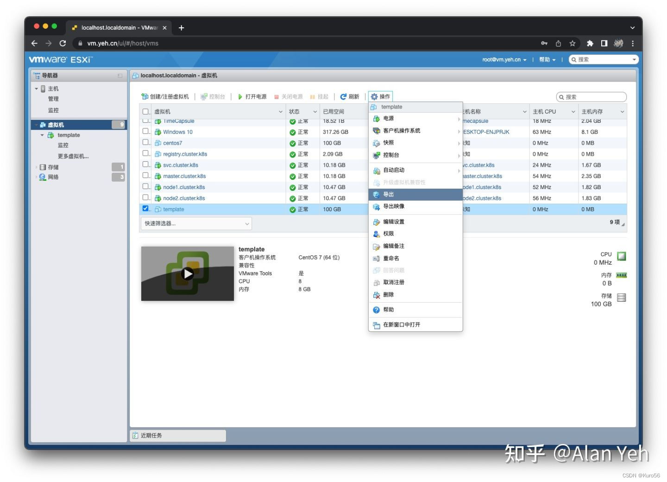Choose Rename (重命名) menu item
This screenshot has height=482, width=667.
pyautogui.click(x=415, y=258)
